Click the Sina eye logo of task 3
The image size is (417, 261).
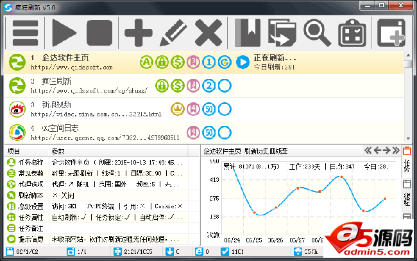pos(17,109)
